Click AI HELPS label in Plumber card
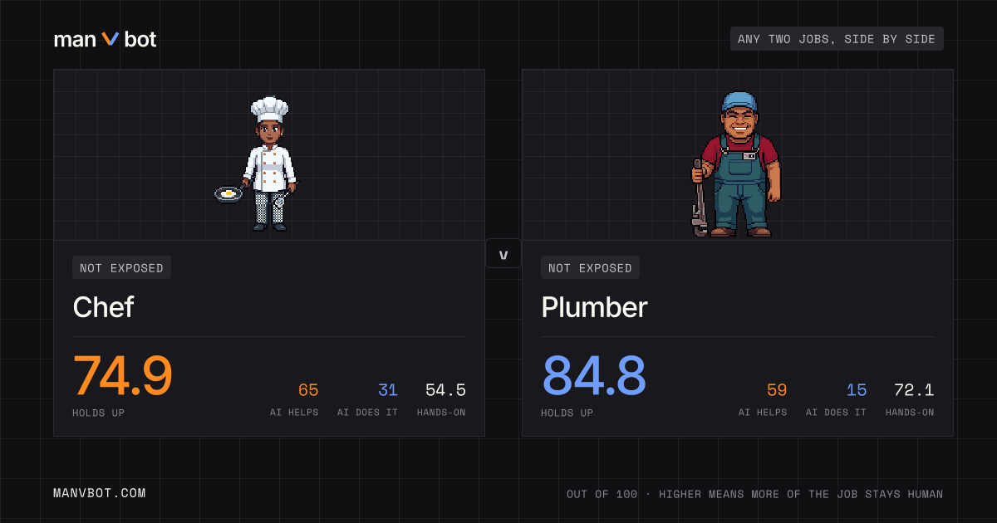 [x=763, y=413]
